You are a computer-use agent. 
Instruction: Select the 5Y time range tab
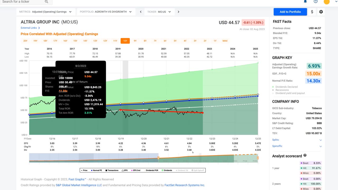175,41
